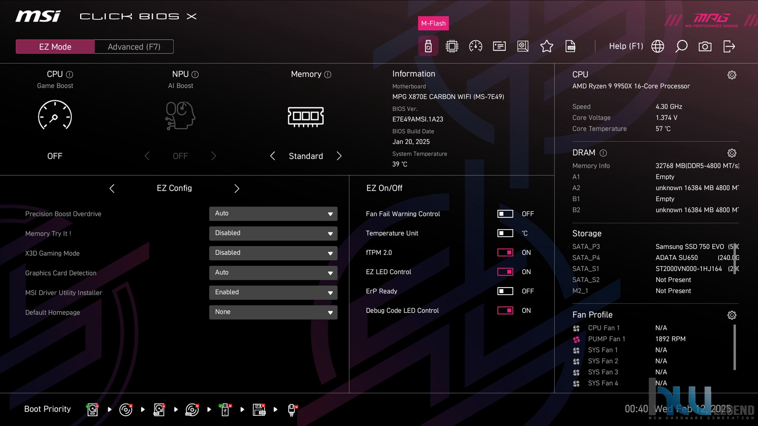The width and height of the screenshot is (758, 426).
Task: Open the gauge toolbar icon
Action: [x=475, y=46]
